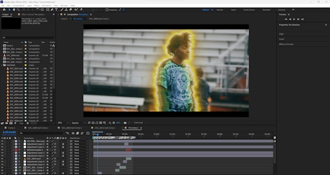The width and height of the screenshot is (330, 175).
Task: Select the Puppet Pin tool
Action: pyautogui.click(x=81, y=10)
